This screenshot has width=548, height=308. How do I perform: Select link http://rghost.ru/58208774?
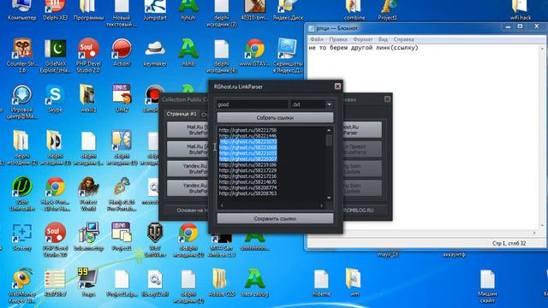coord(247,187)
